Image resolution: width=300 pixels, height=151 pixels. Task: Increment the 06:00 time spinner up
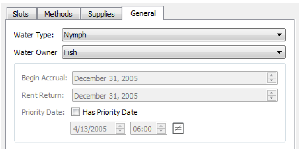162,126
